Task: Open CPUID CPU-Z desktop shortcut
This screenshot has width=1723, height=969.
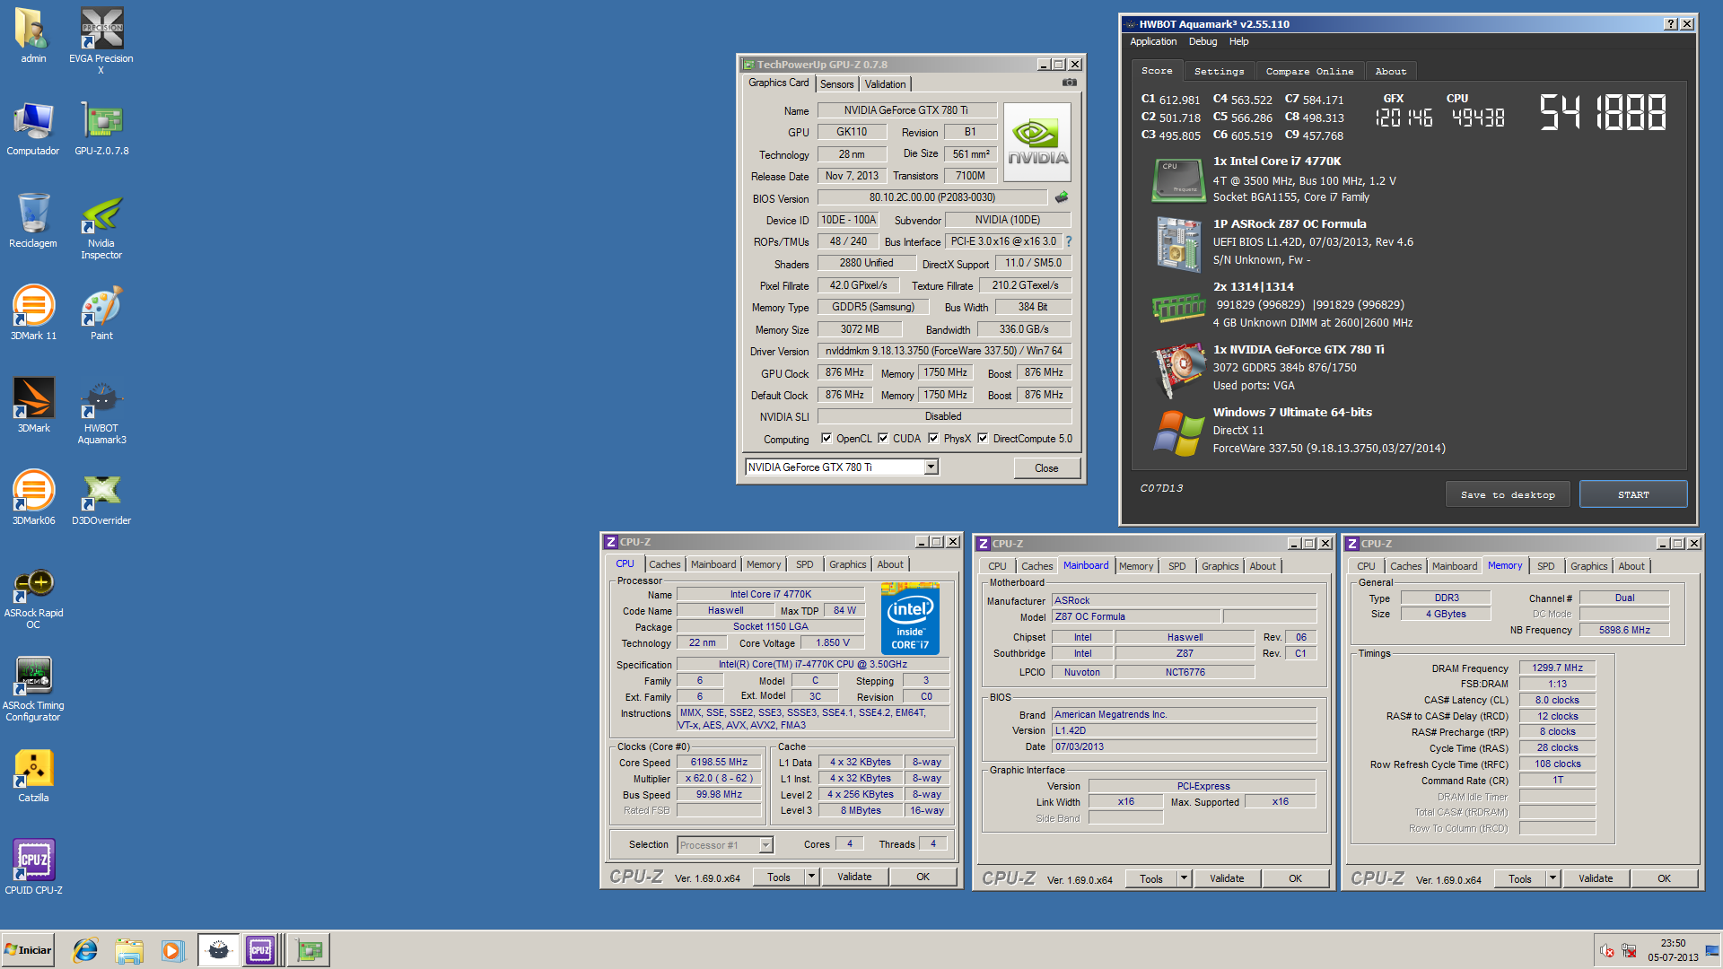Action: (x=33, y=868)
